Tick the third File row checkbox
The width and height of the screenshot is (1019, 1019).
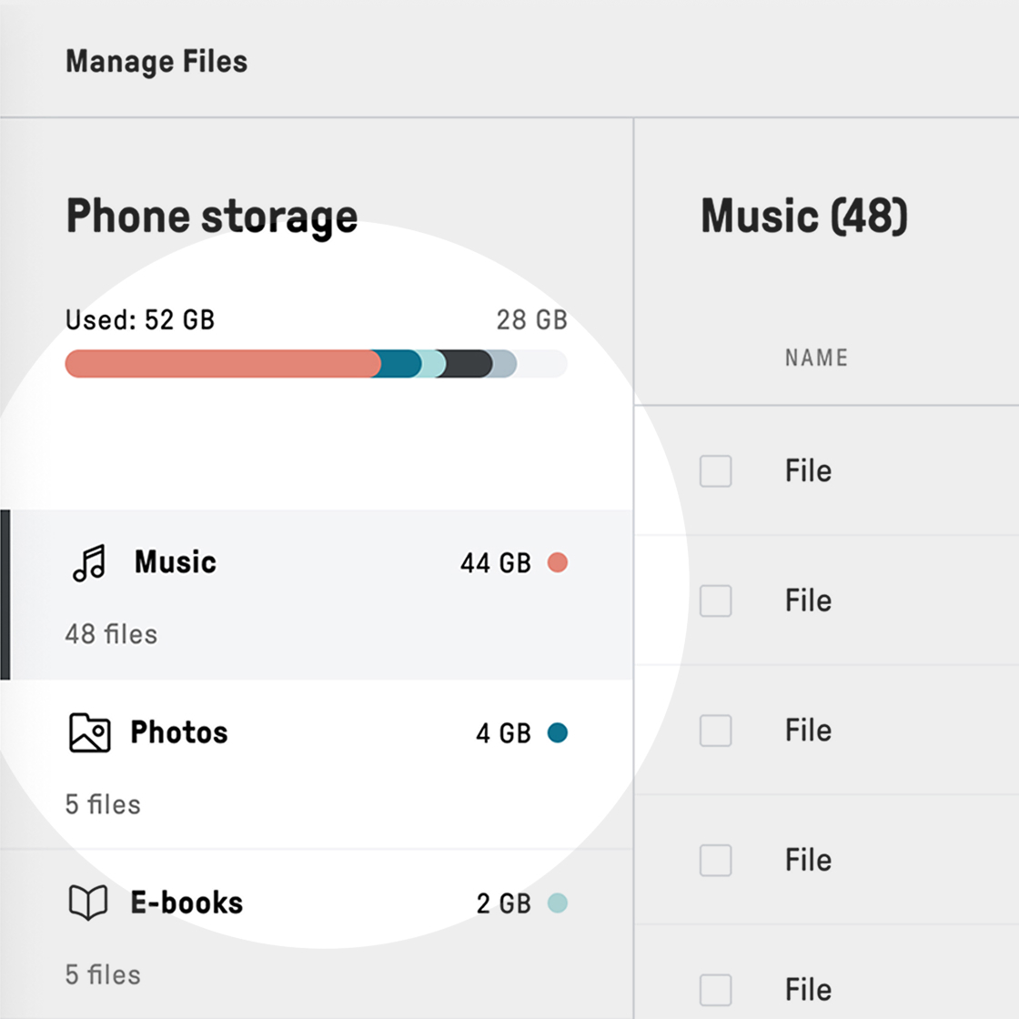pos(715,731)
